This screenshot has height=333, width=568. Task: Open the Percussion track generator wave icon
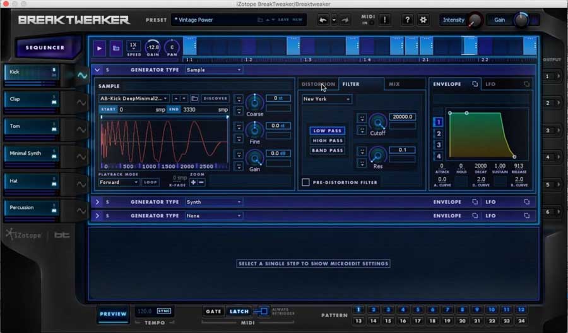click(81, 211)
